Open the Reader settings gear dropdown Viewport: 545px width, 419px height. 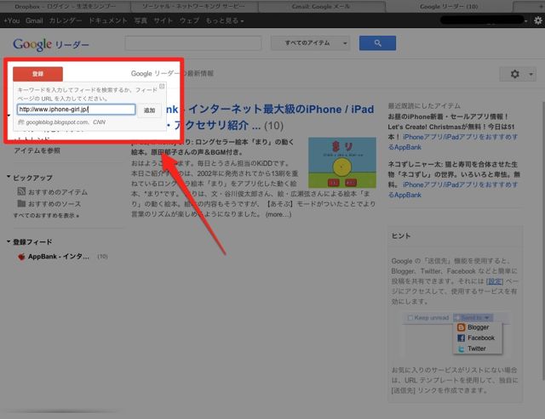point(518,74)
